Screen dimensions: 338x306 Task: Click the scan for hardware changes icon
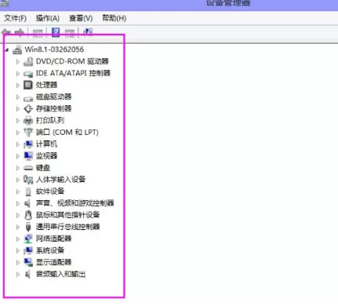tap(88, 32)
